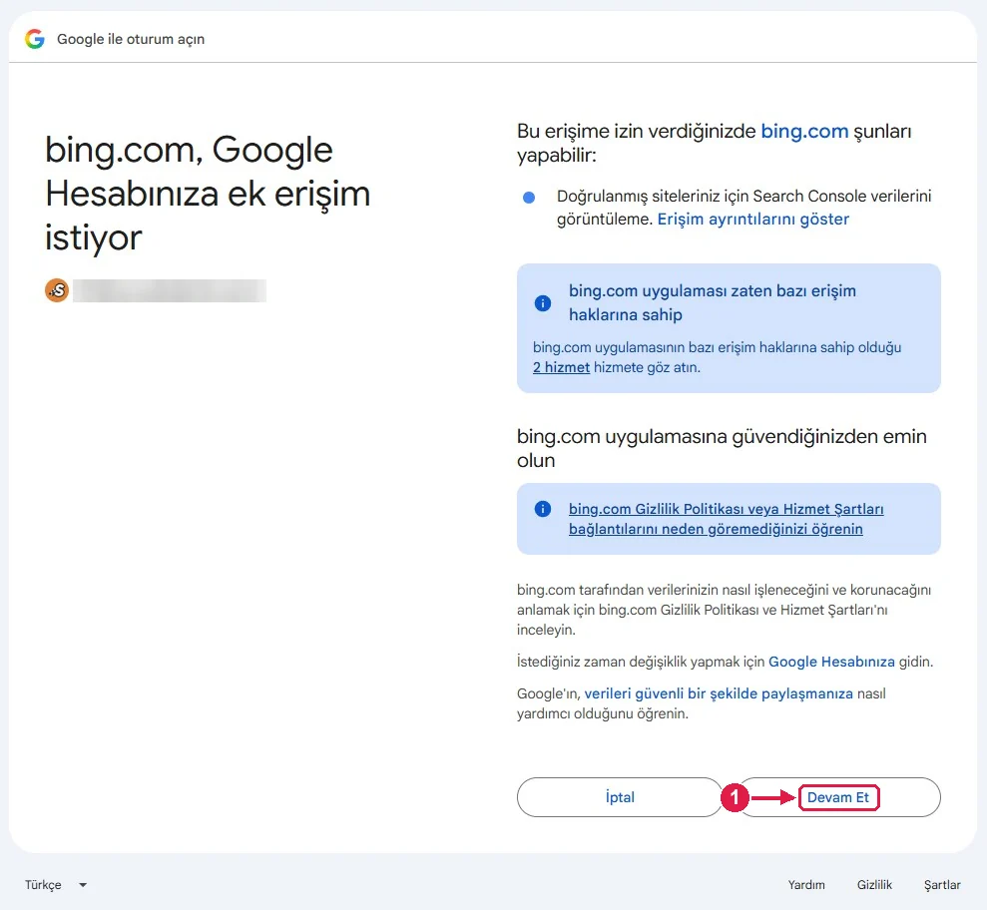The width and height of the screenshot is (987, 910).
Task: Click 'bing.com uygulamasına güvendiğinizden emin olun' heading
Action: (722, 448)
